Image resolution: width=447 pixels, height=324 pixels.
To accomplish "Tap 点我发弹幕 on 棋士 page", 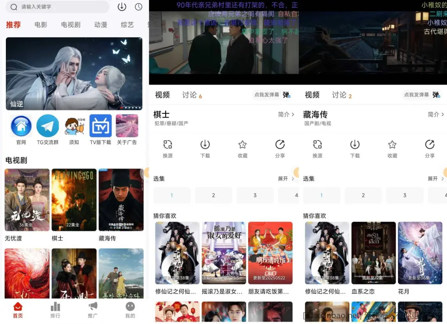I will coord(267,95).
